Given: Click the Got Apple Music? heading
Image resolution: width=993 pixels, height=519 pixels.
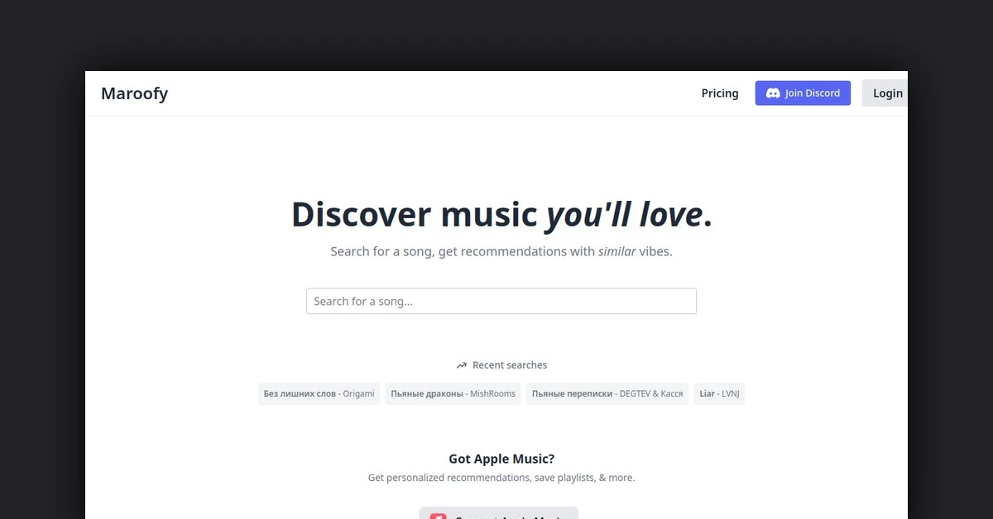Looking at the screenshot, I should click(x=501, y=459).
